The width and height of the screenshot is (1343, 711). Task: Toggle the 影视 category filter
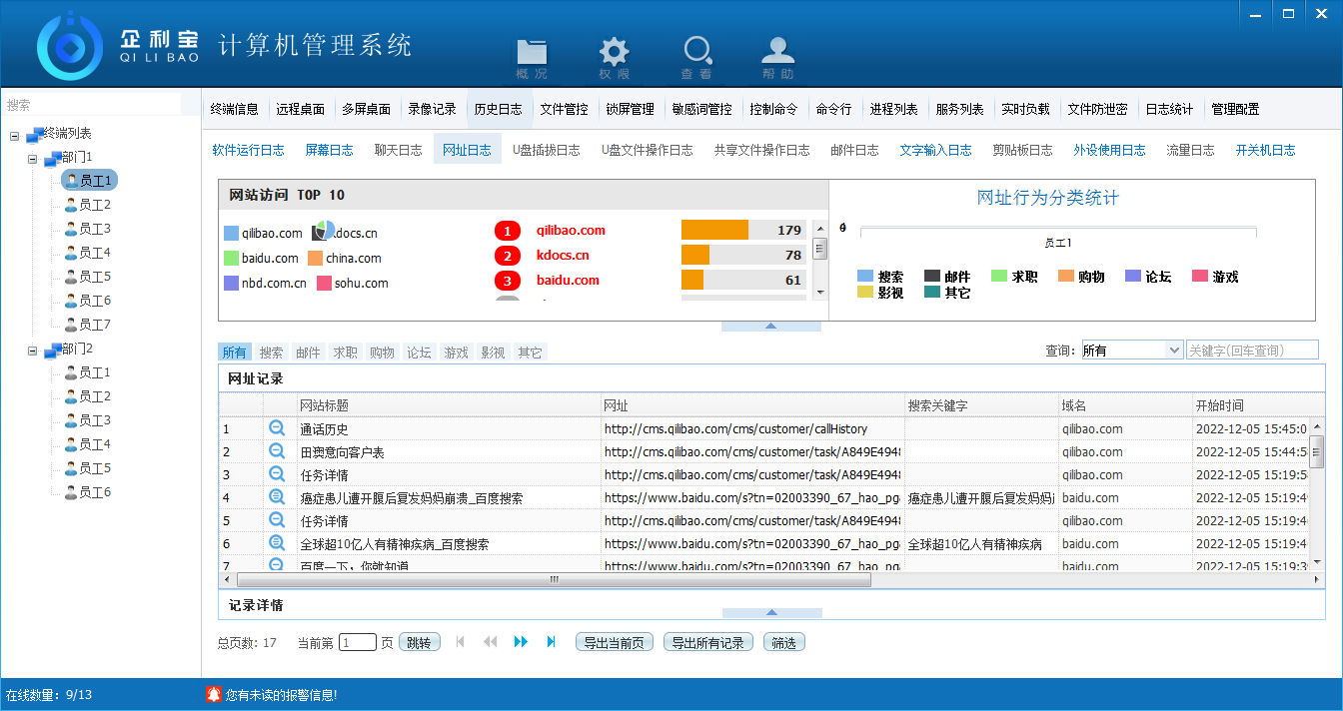(493, 353)
